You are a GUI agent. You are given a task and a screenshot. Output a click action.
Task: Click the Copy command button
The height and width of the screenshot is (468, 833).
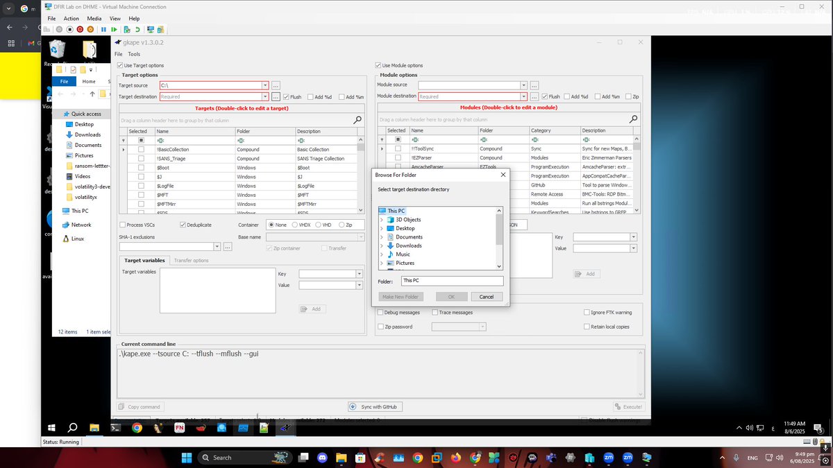[x=140, y=407]
